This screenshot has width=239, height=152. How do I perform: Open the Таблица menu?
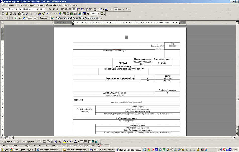pos(48,5)
